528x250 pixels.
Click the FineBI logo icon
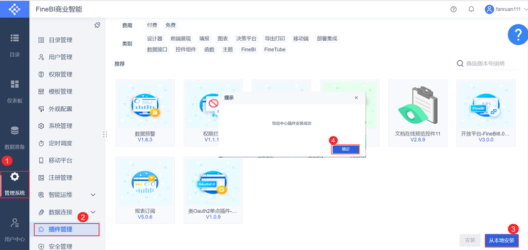14,9
